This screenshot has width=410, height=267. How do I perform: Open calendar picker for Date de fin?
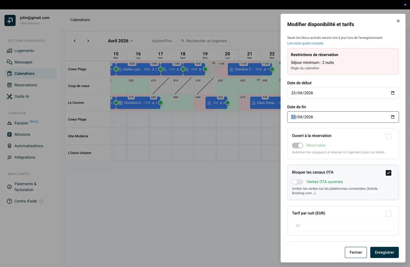[x=393, y=117]
